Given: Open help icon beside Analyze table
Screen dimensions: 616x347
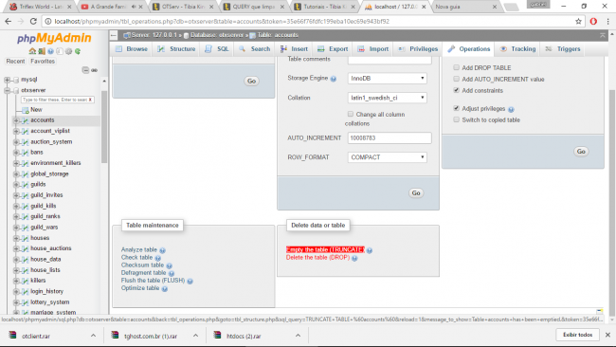Looking at the screenshot, I should click(162, 250).
